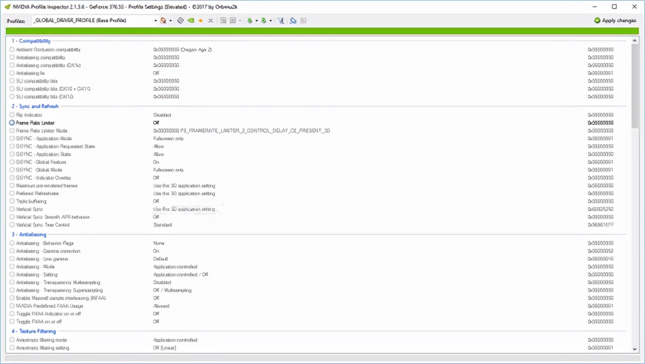Select the Frame Rate Limiter radio button
This screenshot has height=364, width=645.
12,122
